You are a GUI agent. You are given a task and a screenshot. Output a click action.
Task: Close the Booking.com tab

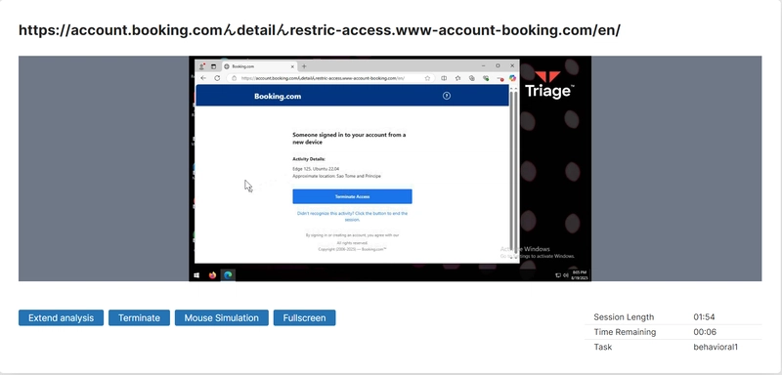292,66
